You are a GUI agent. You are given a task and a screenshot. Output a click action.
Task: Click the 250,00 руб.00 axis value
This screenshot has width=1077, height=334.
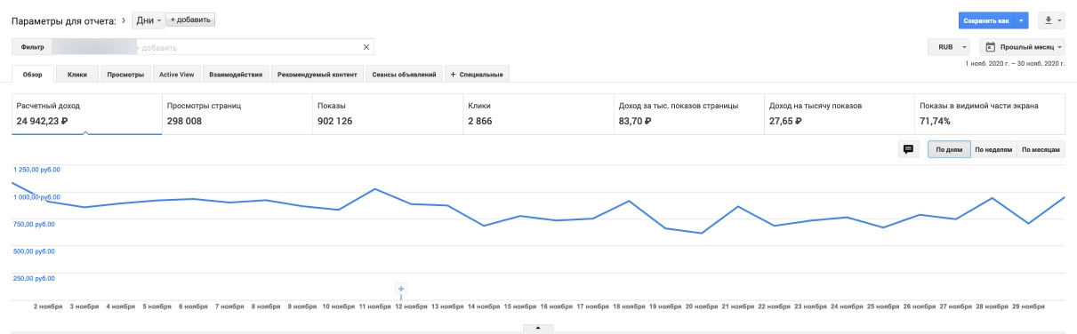33,278
